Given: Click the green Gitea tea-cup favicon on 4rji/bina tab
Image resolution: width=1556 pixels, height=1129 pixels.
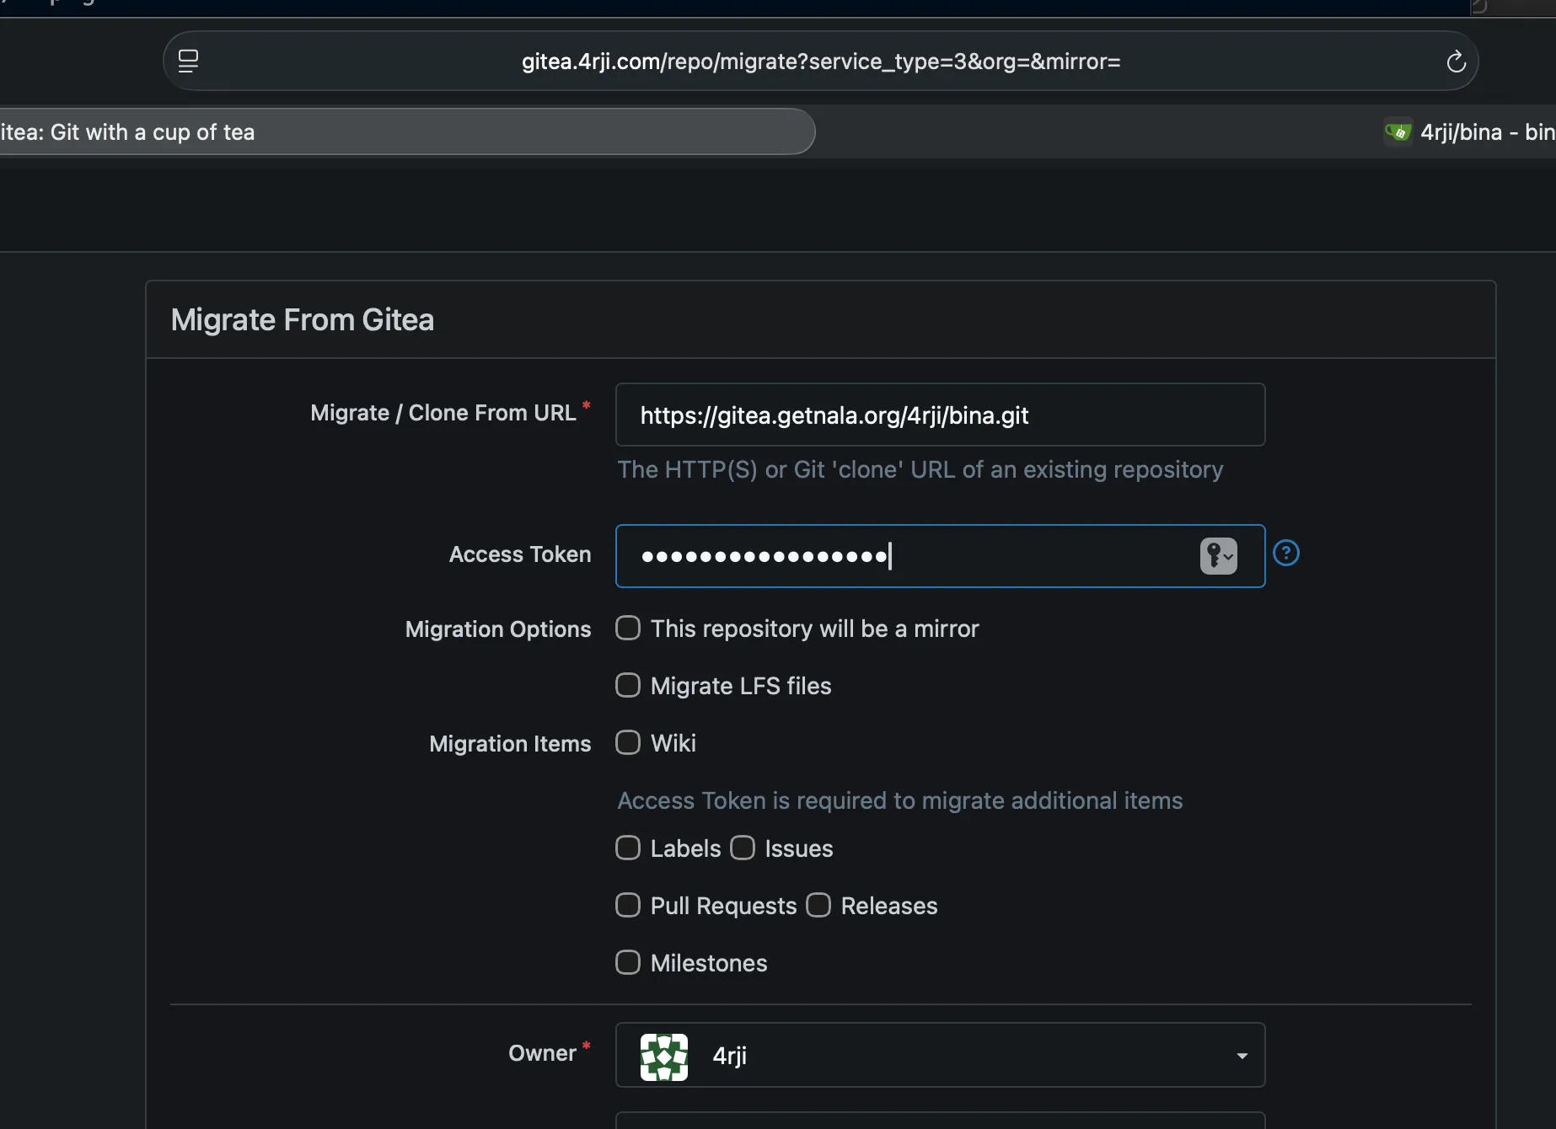Looking at the screenshot, I should [x=1398, y=131].
